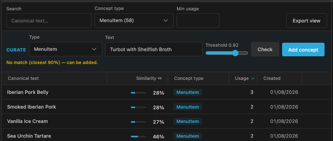Expand the curate Type MenuItem dropdown
The width and height of the screenshot is (333, 141).
[66, 49]
